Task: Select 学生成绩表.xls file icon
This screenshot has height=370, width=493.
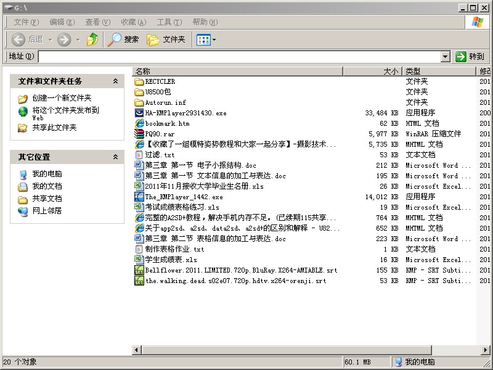Action: coord(139,260)
